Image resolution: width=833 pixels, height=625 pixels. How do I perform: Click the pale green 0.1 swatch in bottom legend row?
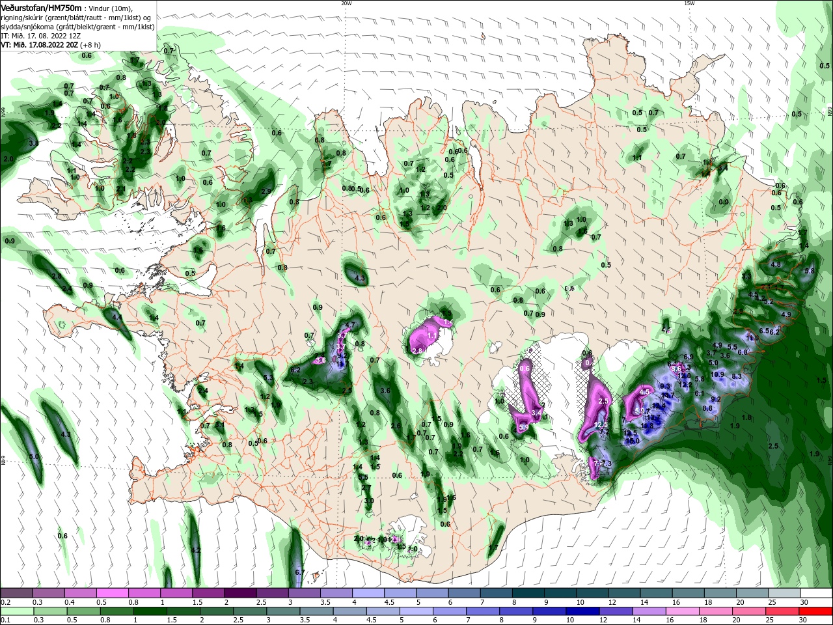pyautogui.click(x=17, y=611)
